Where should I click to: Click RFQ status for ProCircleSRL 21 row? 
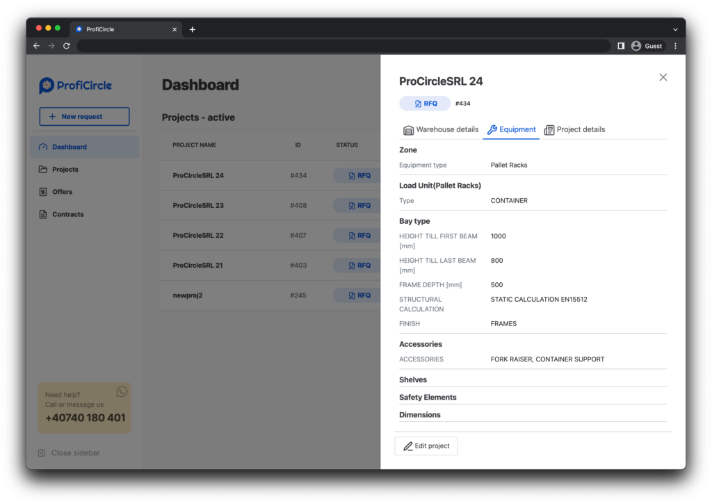(x=357, y=266)
